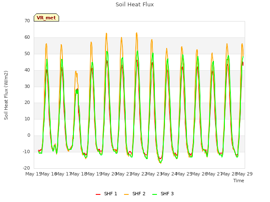Image resolution: width=270 pixels, height=202 pixels.
Task: Click the Soil Heat Flux (W/m2) axis label
Action: click(x=6, y=95)
